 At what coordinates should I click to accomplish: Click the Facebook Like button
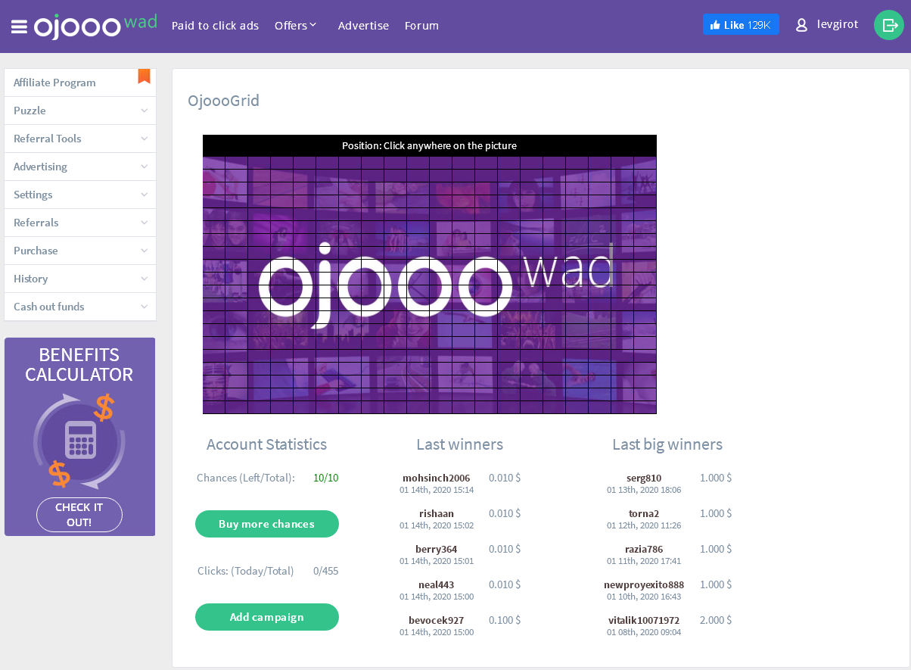tap(741, 25)
